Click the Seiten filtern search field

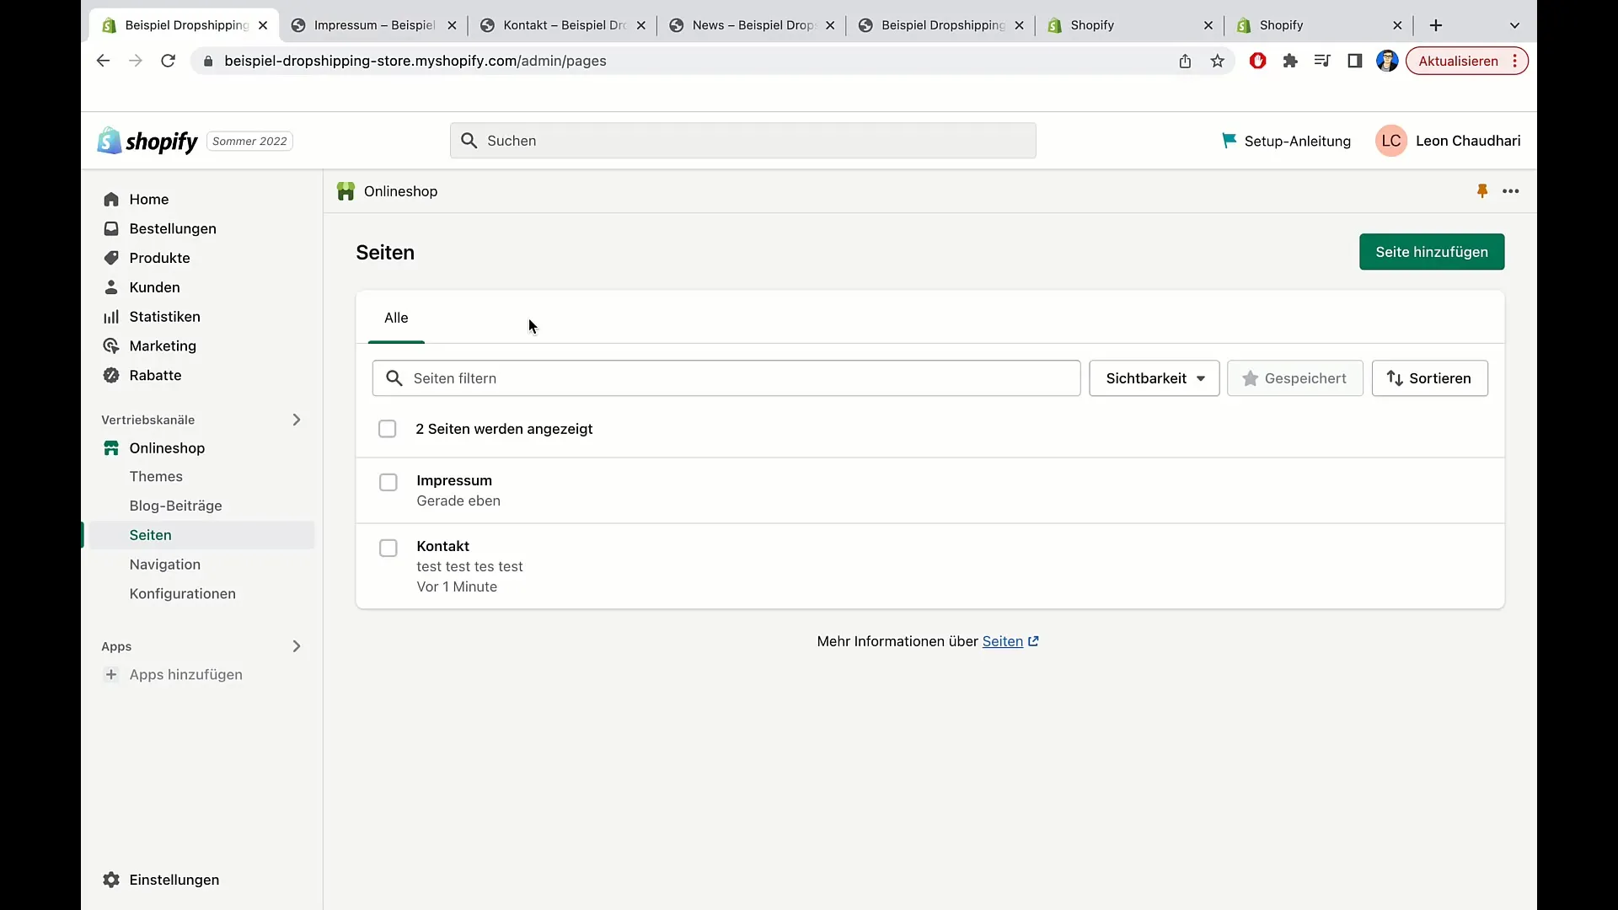[x=726, y=377]
